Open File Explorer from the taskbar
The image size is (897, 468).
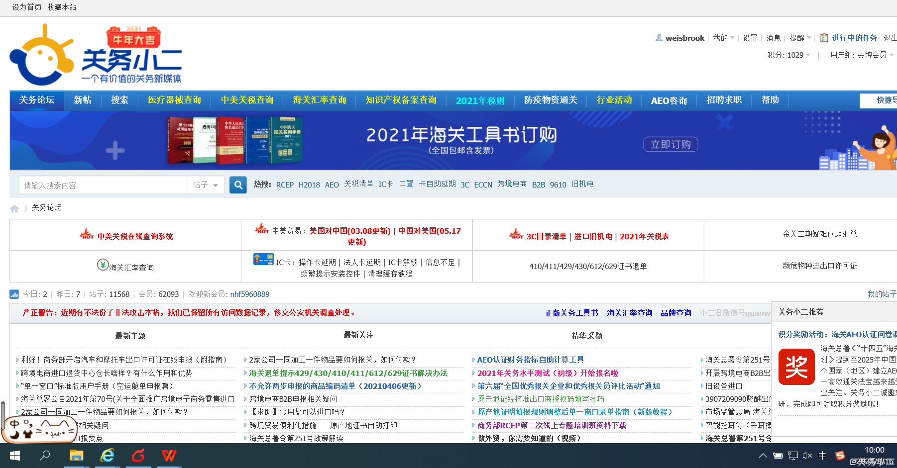[x=76, y=456]
